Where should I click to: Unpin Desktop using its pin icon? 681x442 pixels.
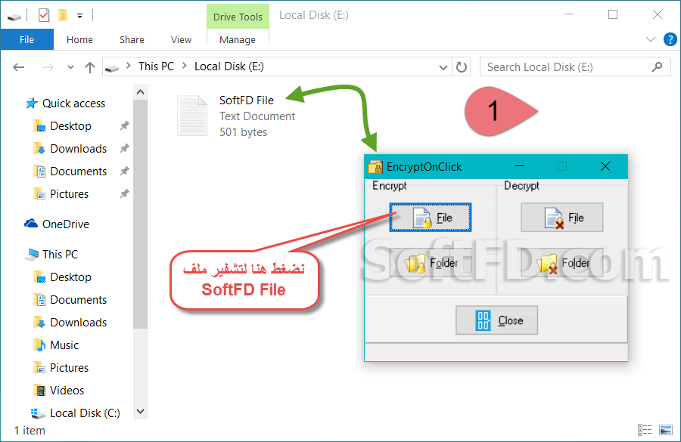point(125,125)
